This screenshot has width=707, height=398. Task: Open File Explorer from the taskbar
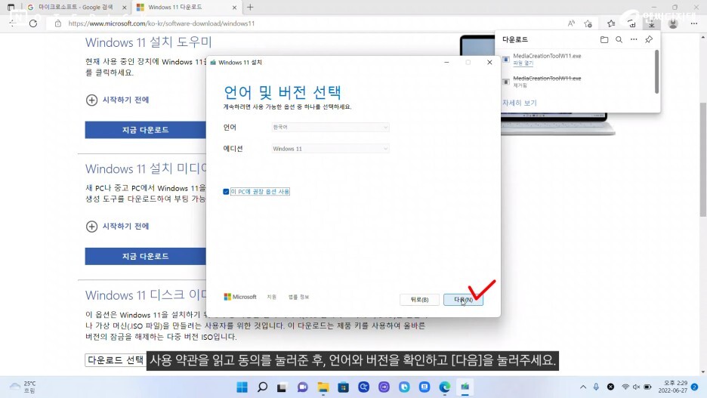[x=323, y=387]
